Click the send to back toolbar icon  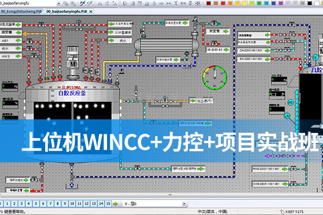click(x=73, y=3)
